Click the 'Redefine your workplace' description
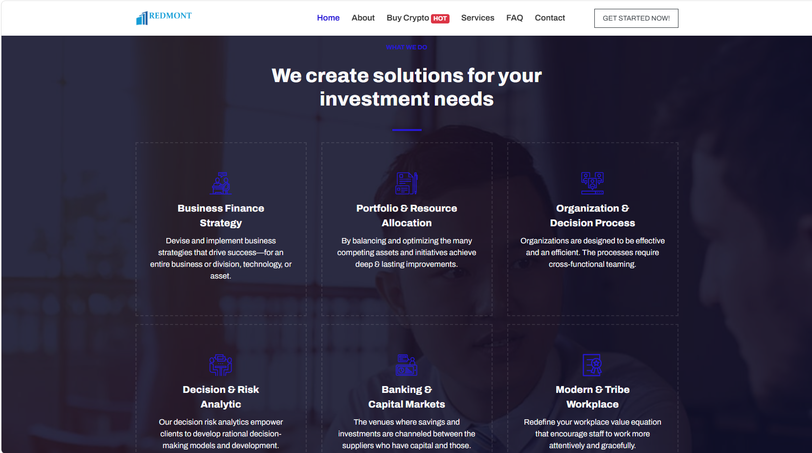The image size is (812, 453). point(592,434)
